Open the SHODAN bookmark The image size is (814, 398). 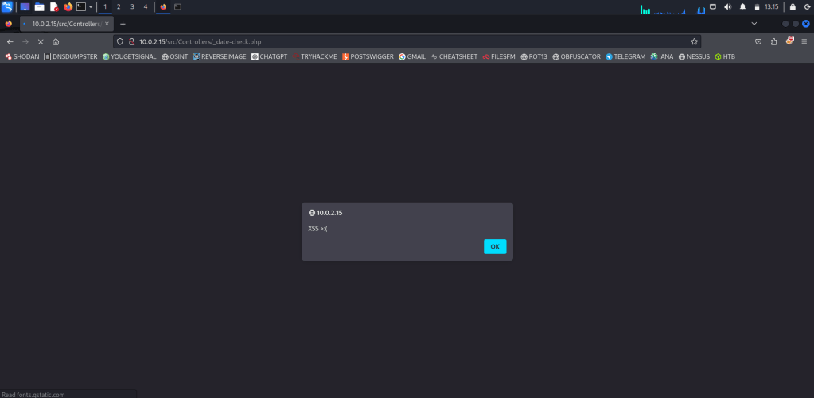pos(22,56)
